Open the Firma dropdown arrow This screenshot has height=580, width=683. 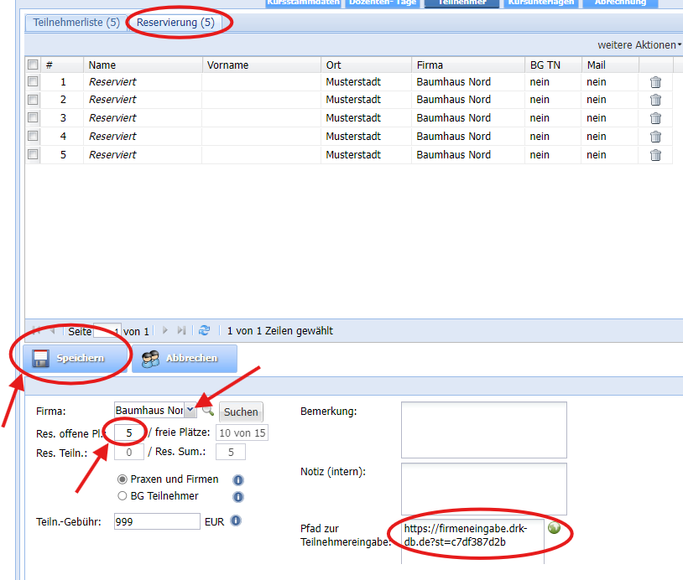[x=190, y=410]
